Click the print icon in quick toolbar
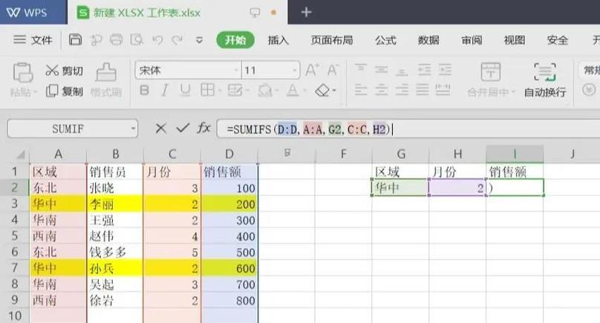This screenshot has height=323, width=600. (117, 40)
